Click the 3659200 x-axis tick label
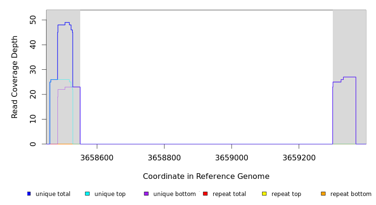Image resolution: width=376 pixels, height=205 pixels. [299, 157]
